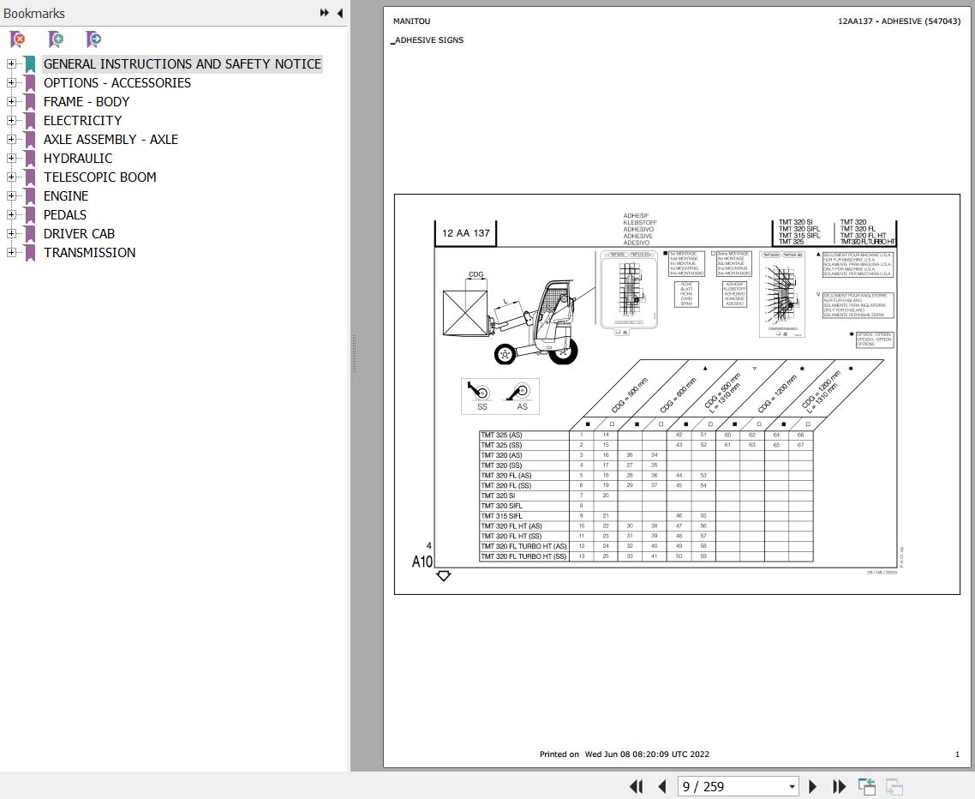Click the TMT 325 (AS) table row label
Viewport: 975px width, 799px height.
pyautogui.click(x=501, y=435)
